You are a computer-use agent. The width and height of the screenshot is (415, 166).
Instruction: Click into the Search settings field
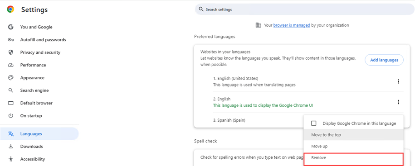pos(305,9)
